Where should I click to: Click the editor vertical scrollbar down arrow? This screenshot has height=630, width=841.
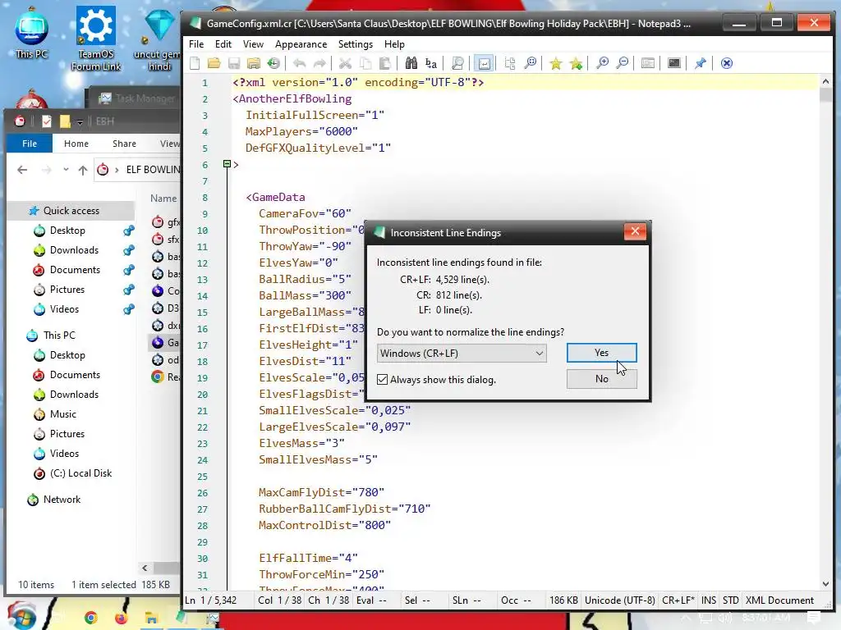825,584
